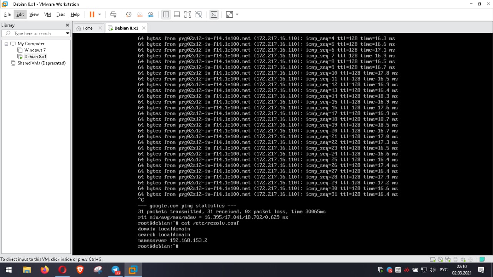Select Shared VMs (Deprecated) entry
The width and height of the screenshot is (493, 277).
tap(42, 63)
